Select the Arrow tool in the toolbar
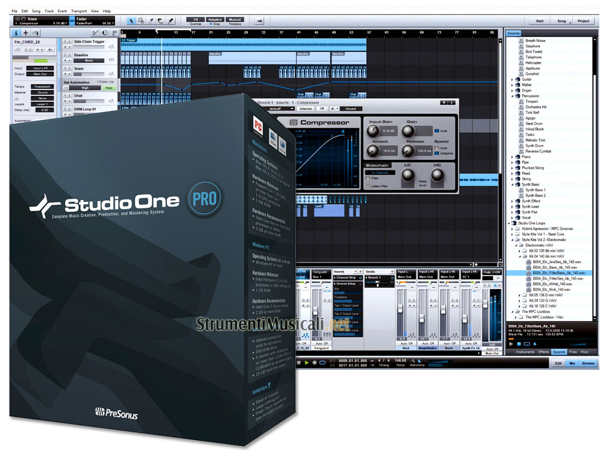Image resolution: width=604 pixels, height=453 pixels. [x=131, y=21]
